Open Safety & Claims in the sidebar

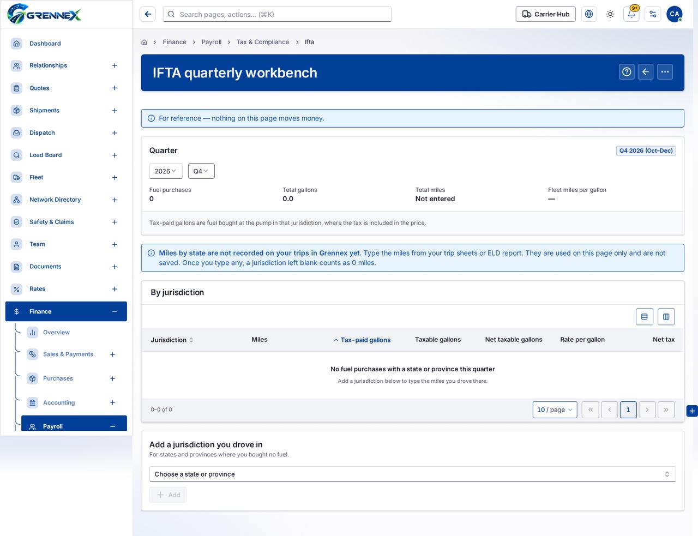coord(52,222)
